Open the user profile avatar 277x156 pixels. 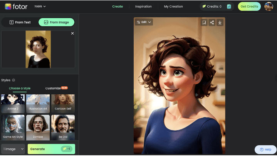269,6
